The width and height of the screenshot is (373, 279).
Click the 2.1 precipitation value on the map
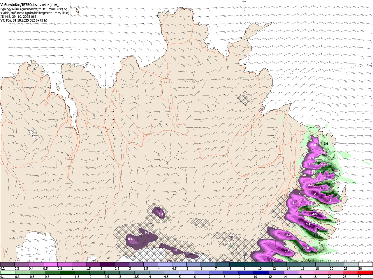pos(322,188)
